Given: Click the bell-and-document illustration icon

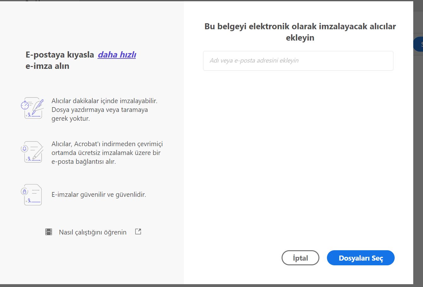Looking at the screenshot, I should (32, 152).
